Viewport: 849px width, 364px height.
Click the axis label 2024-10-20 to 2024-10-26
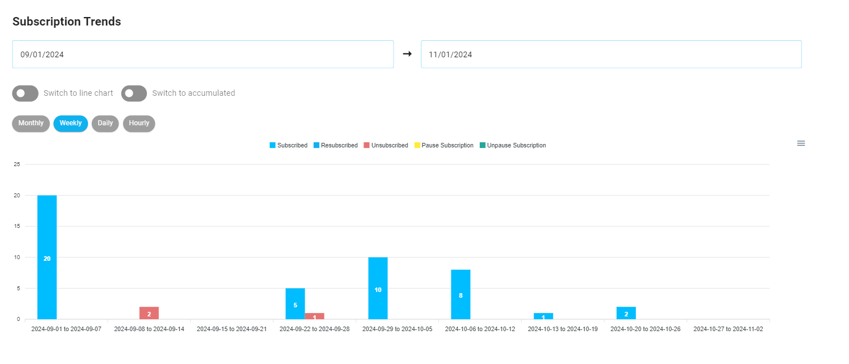point(645,329)
